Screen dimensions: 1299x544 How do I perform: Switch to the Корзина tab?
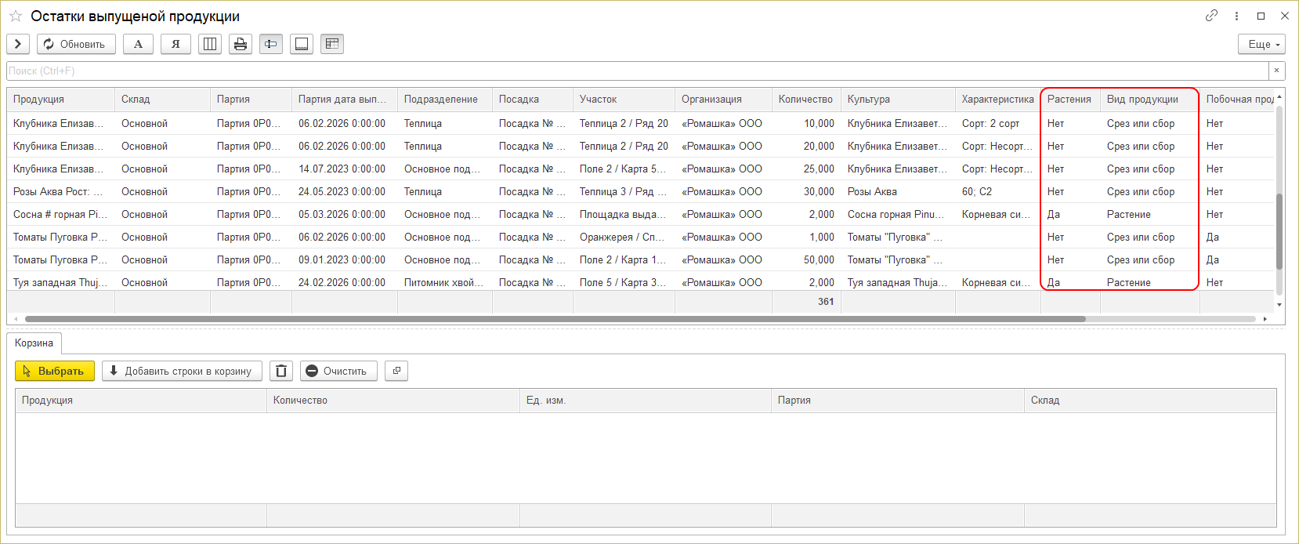[x=34, y=343]
